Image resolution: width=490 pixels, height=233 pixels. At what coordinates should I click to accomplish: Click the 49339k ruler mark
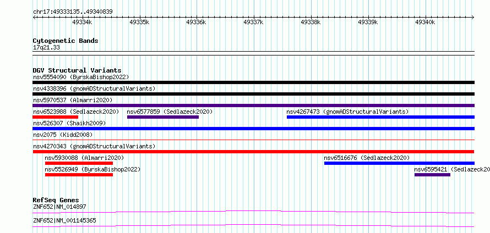pyautogui.click(x=368, y=22)
